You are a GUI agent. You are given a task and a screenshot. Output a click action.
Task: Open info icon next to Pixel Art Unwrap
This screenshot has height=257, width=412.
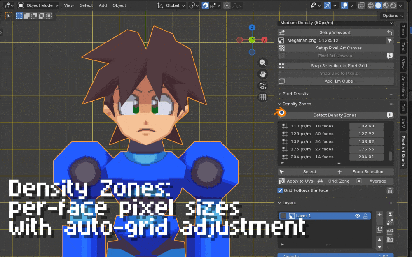click(x=390, y=56)
